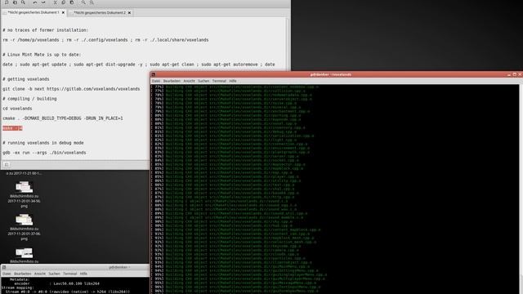The width and height of the screenshot is (523, 294).
Task: Close the tab 'Nicht gespeichertes Dokument 2'
Action: pos(129,13)
